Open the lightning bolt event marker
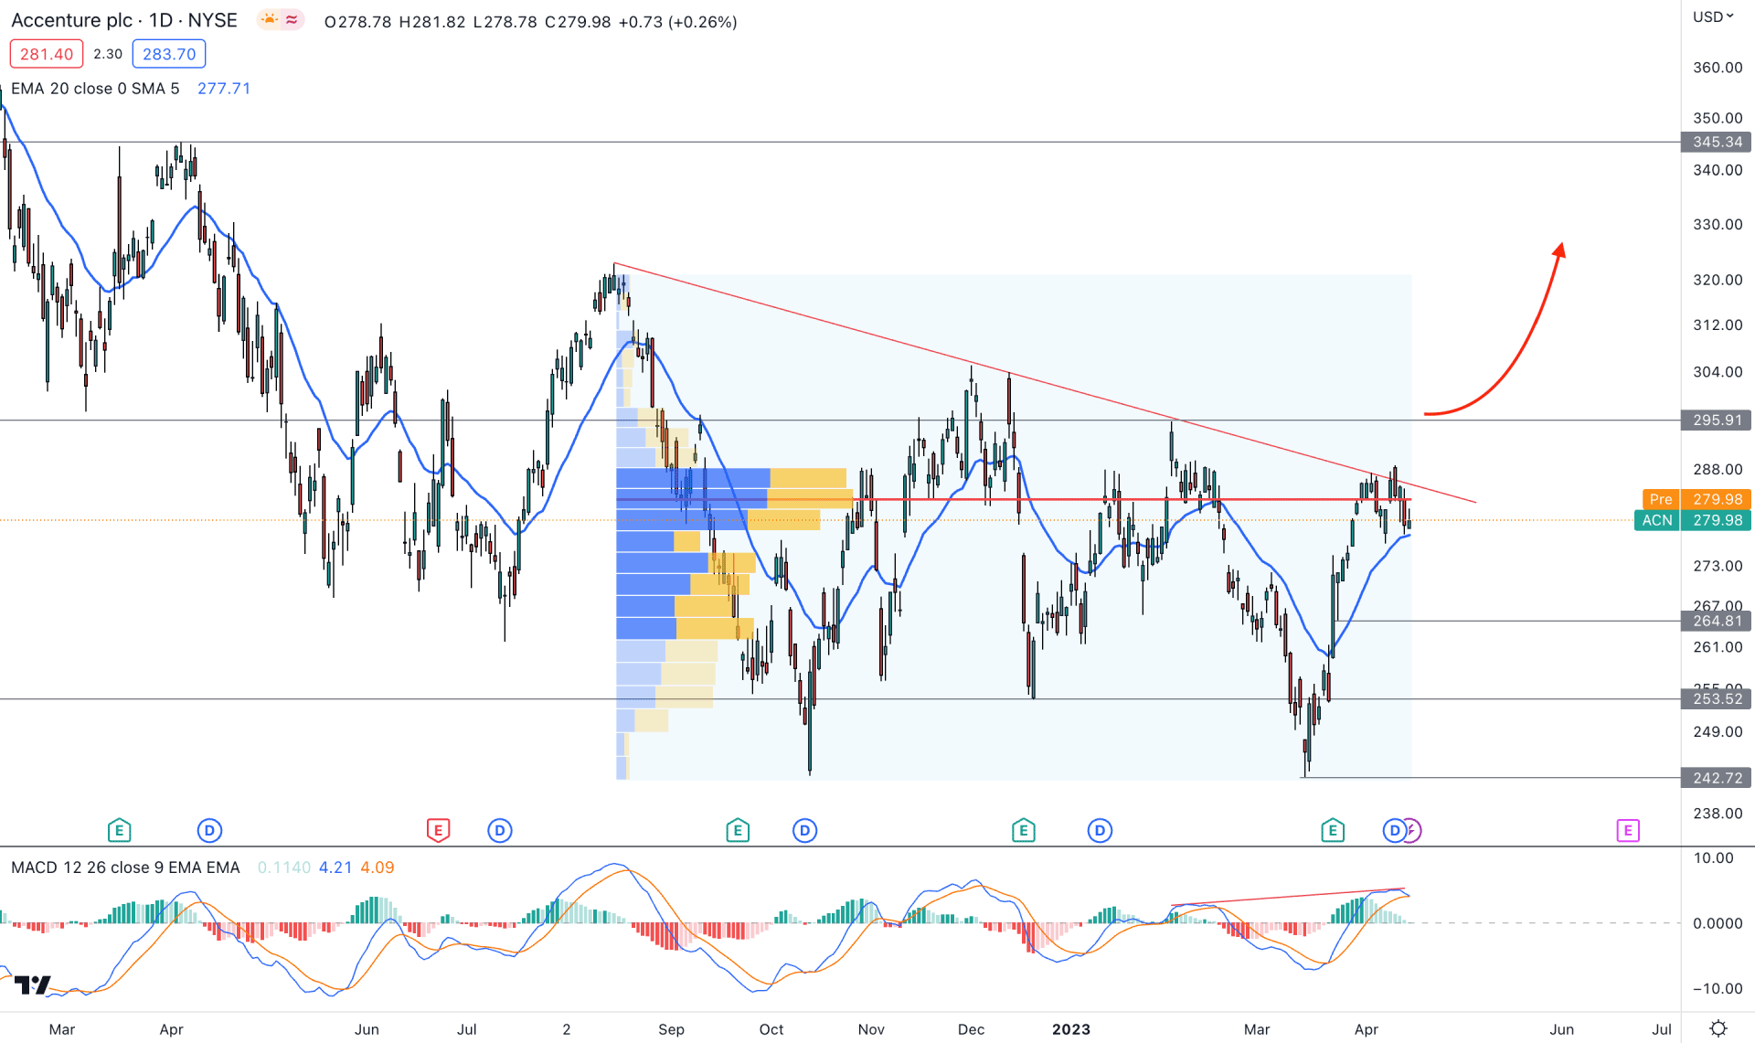Image resolution: width=1755 pixels, height=1043 pixels. coord(1413,830)
